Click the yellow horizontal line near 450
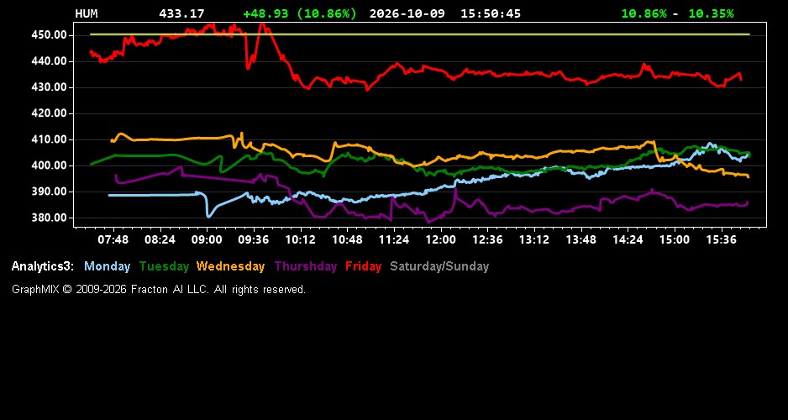Image resolution: width=788 pixels, height=420 pixels. pyautogui.click(x=420, y=34)
